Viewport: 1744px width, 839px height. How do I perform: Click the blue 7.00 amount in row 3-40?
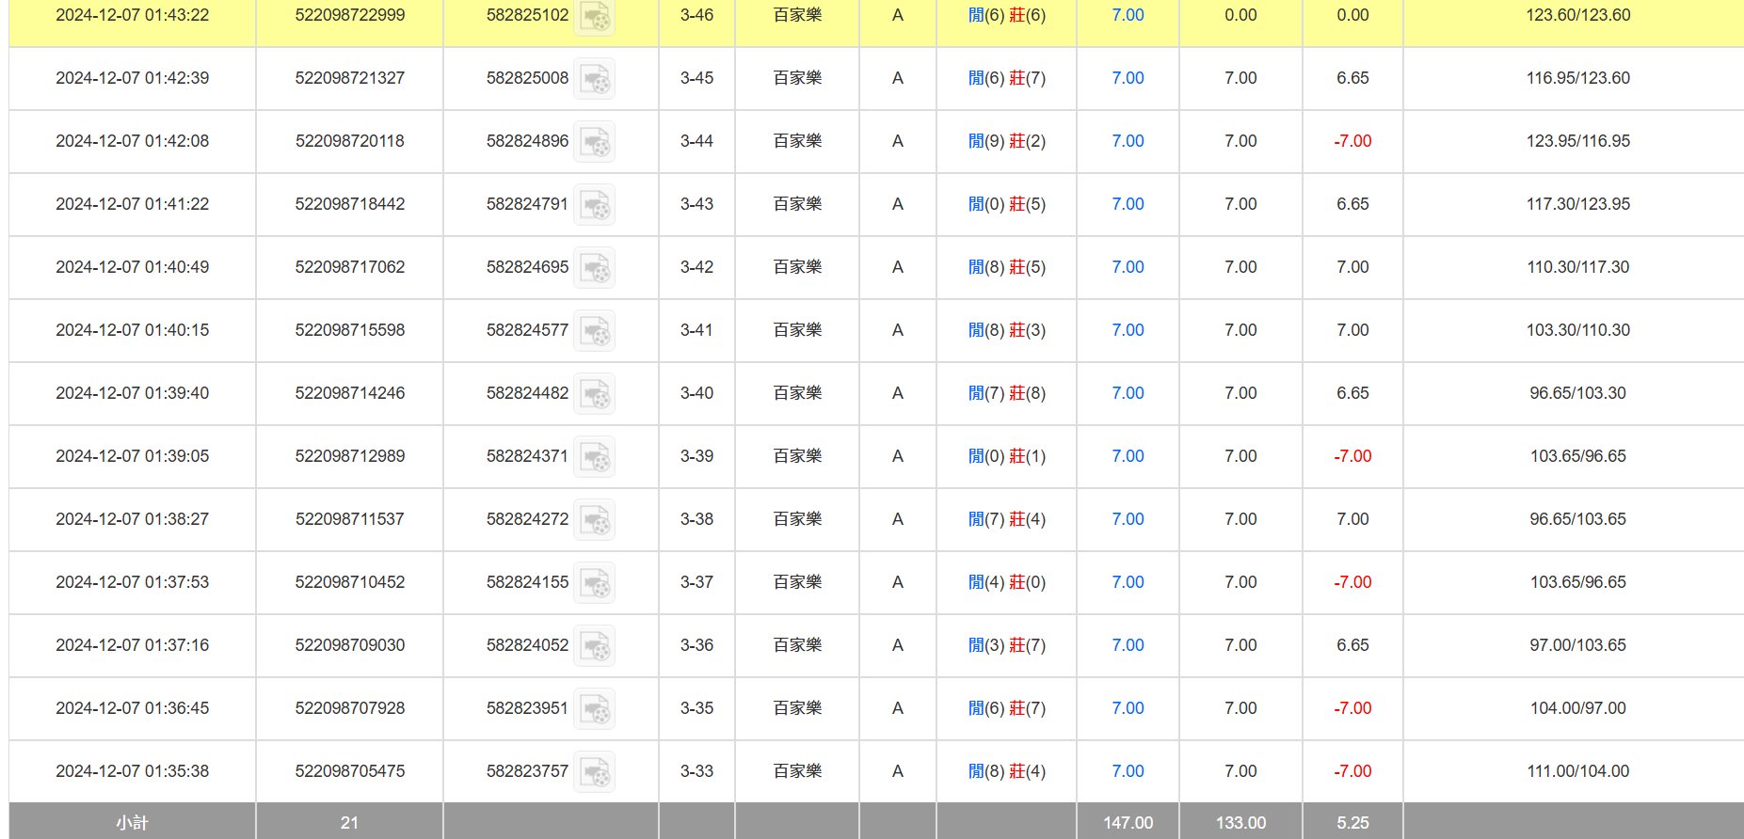(1128, 393)
